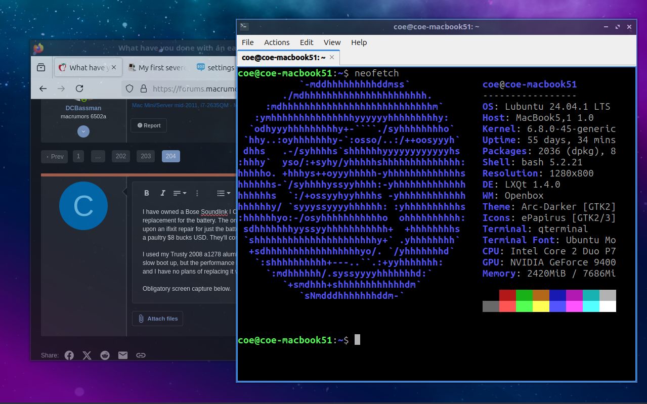
Task: Click 'GPU: NVIDIA GeForce 9400' line
Action: coord(549,262)
